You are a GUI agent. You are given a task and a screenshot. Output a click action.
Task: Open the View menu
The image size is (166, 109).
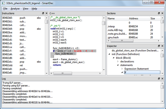tap(25, 9)
